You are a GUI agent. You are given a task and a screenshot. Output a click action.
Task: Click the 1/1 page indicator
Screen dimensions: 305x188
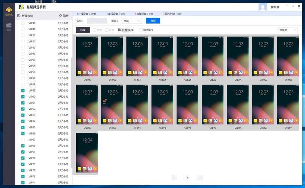pyautogui.click(x=187, y=177)
